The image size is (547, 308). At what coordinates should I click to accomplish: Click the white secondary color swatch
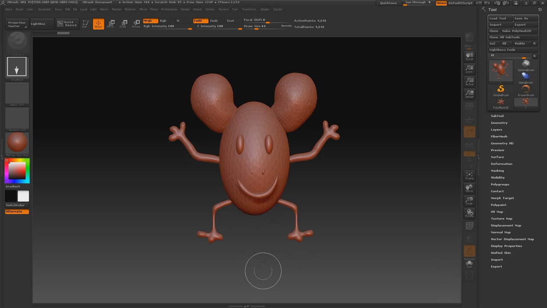tap(23, 196)
